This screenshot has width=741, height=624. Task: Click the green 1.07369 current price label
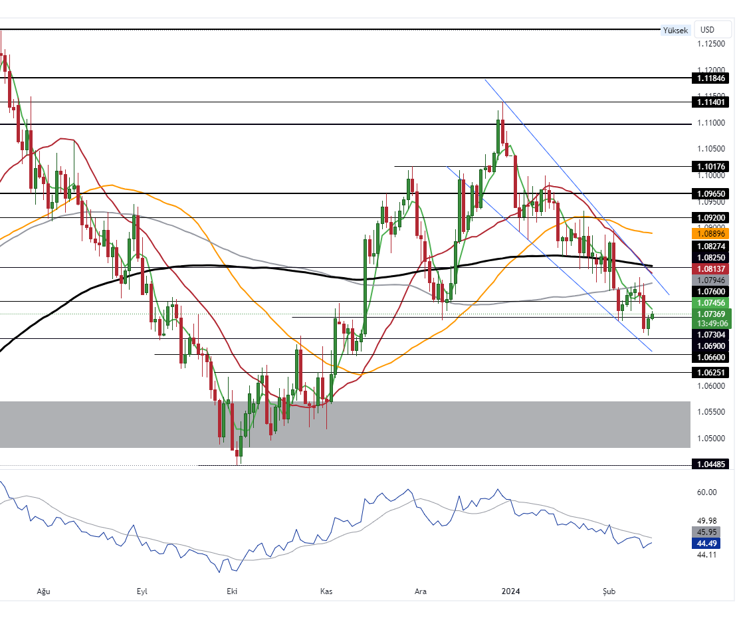click(710, 314)
